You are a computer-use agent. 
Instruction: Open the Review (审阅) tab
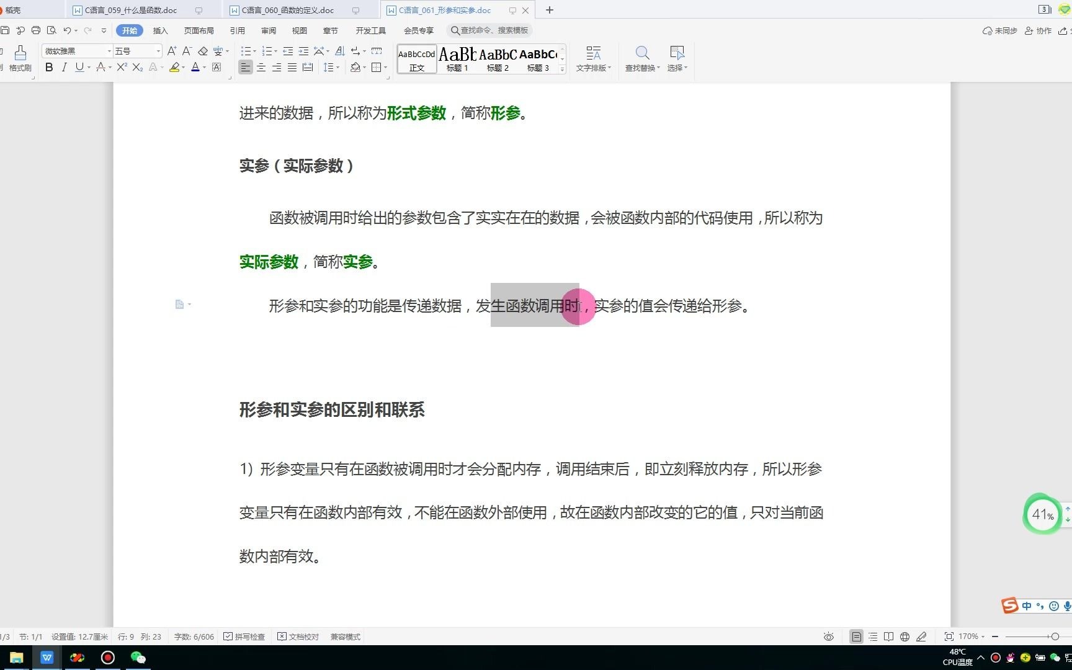coord(269,30)
